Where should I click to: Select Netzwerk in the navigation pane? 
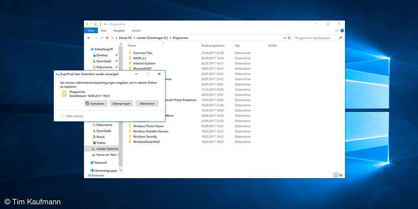[99, 163]
